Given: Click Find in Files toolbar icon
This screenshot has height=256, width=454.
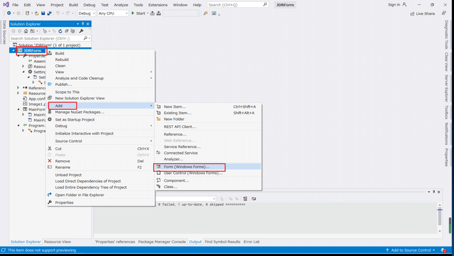Looking at the screenshot, I should pyautogui.click(x=205, y=13).
